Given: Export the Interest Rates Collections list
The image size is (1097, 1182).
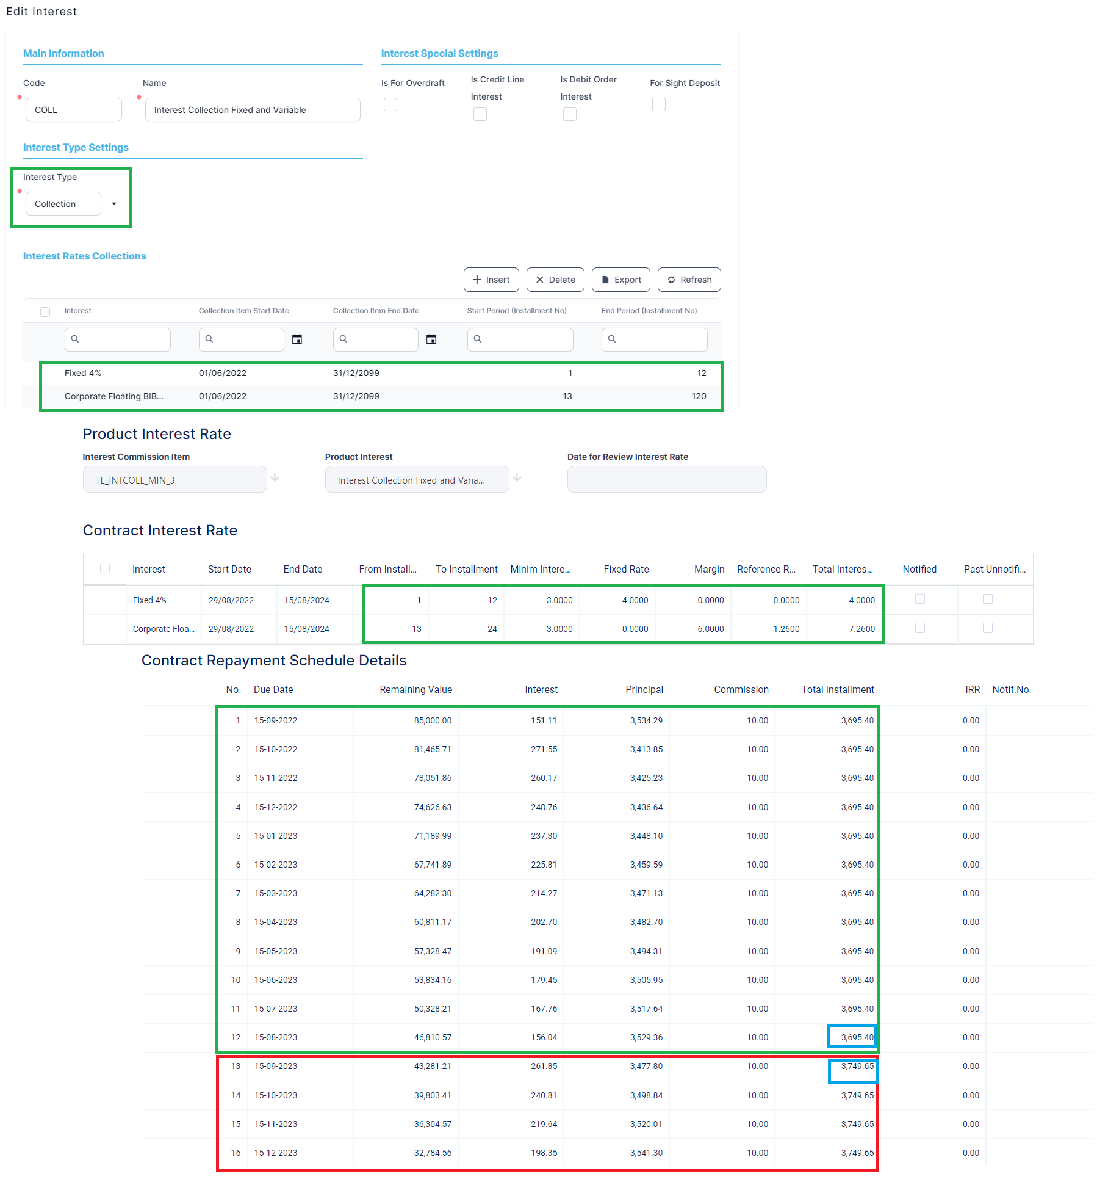Looking at the screenshot, I should point(620,280).
